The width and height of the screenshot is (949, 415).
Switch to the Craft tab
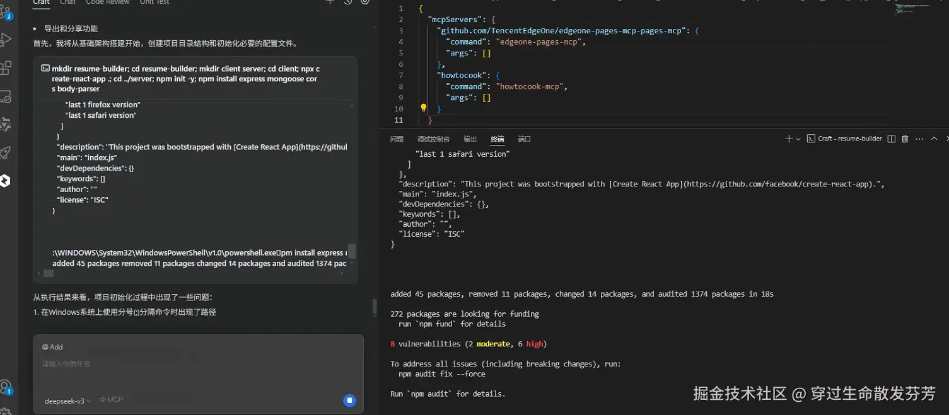pos(42,3)
